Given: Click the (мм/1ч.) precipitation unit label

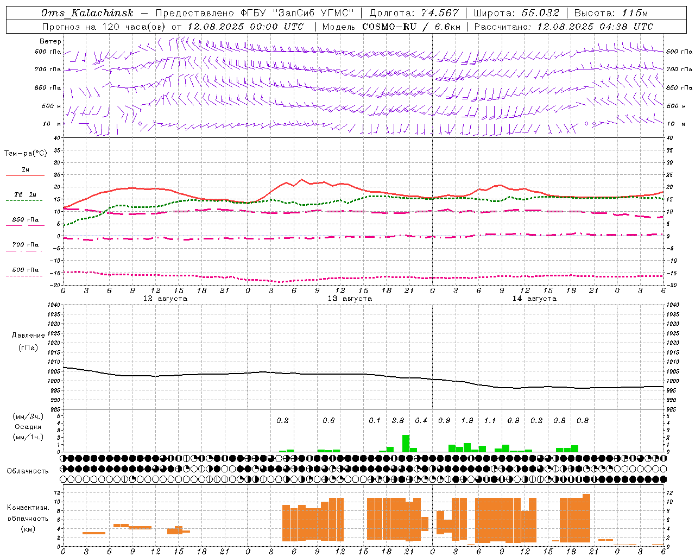Looking at the screenshot, I should (28, 437).
